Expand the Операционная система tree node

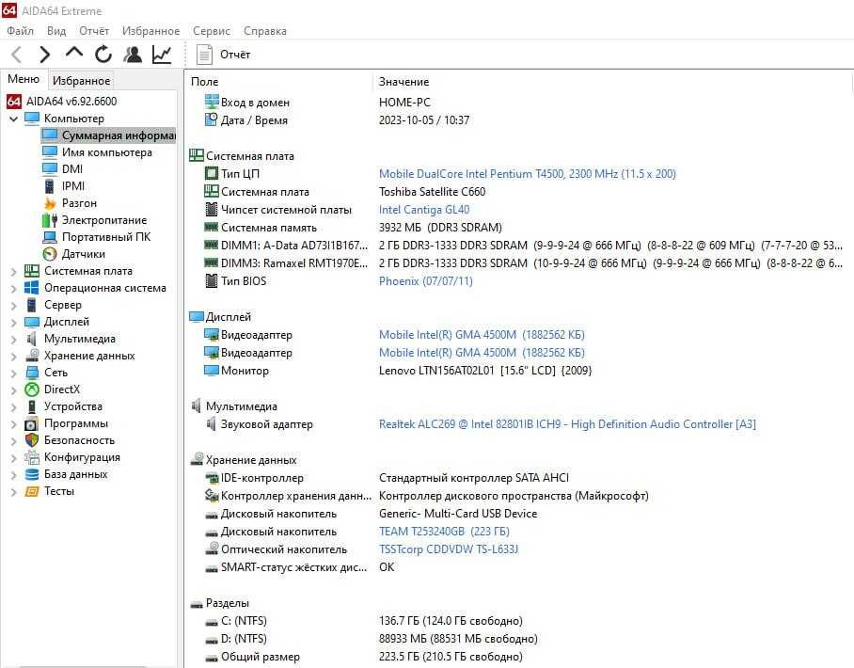pyautogui.click(x=13, y=288)
